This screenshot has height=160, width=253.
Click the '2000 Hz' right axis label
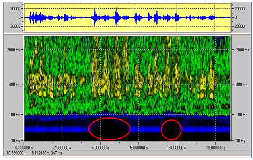point(243,50)
